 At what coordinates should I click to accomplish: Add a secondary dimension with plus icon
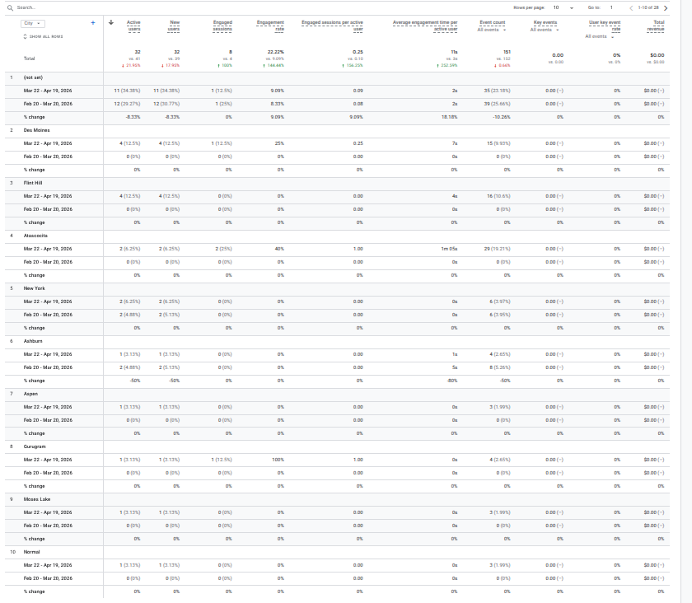tap(92, 23)
